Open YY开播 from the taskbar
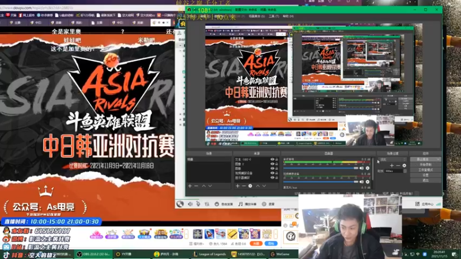Screen dimensions: 461x259 pos(133,254)
